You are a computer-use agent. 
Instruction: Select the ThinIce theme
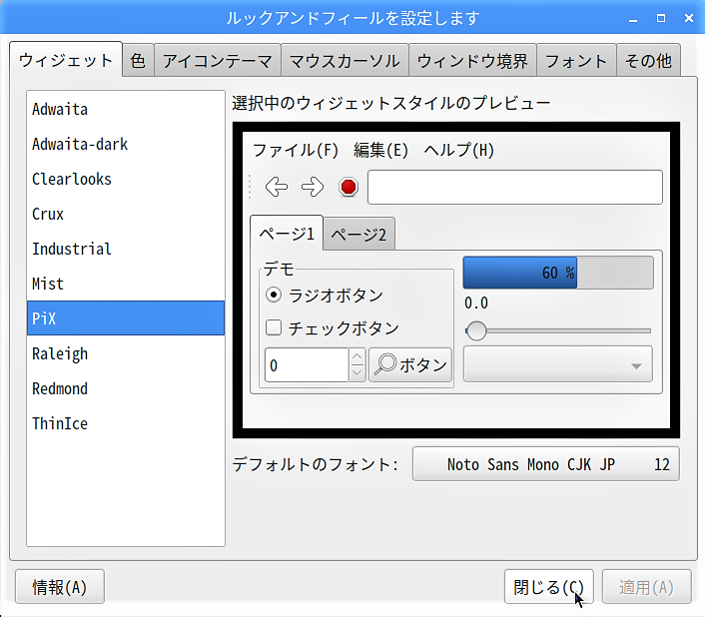click(x=126, y=423)
